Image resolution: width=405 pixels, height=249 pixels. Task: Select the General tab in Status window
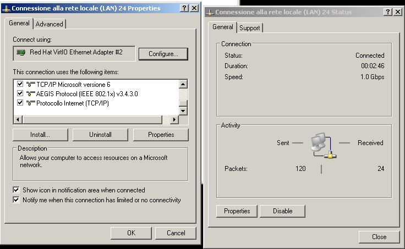tap(223, 27)
